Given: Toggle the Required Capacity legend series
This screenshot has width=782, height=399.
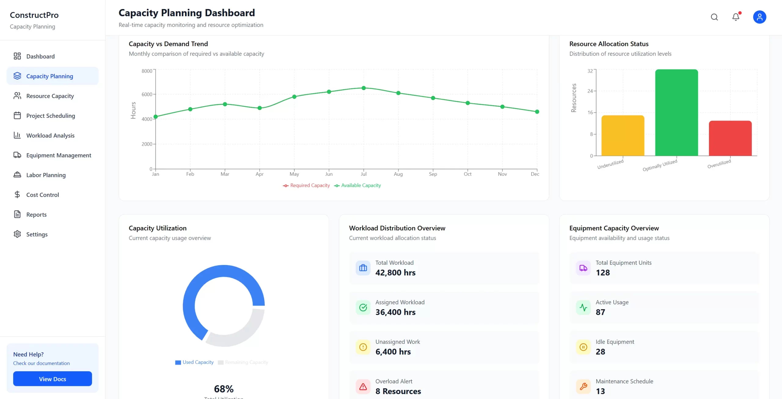Looking at the screenshot, I should point(306,185).
